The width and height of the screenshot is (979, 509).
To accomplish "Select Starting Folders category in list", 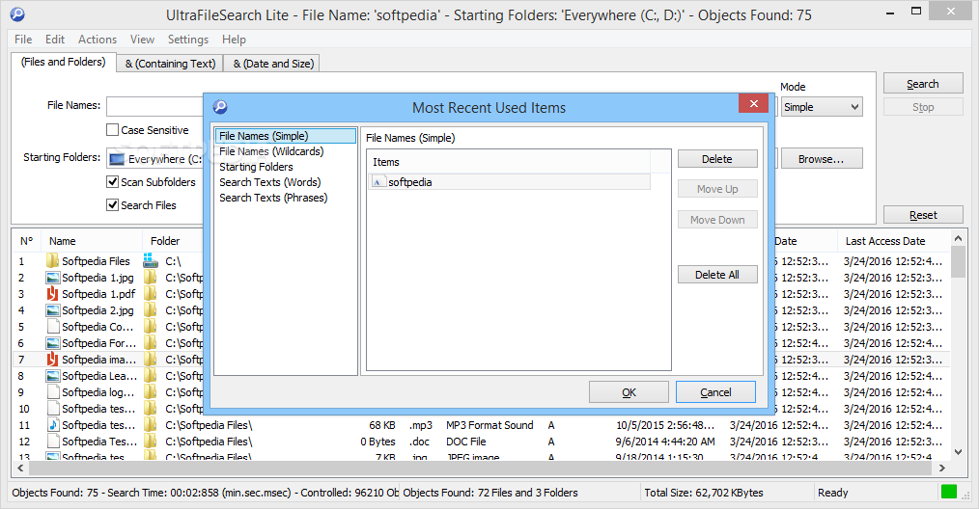I will click(x=286, y=167).
